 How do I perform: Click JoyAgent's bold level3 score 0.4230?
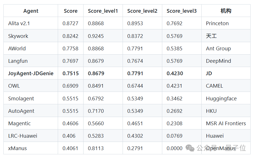coord(175,73)
